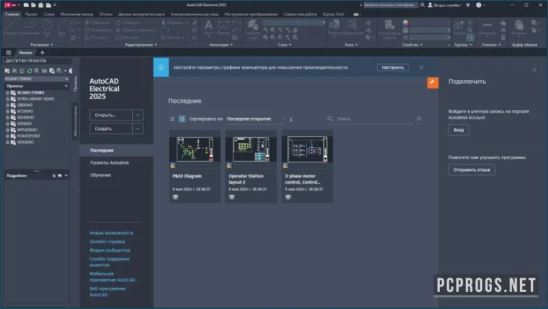Add a new drawing tab with plus button
Viewport: 548px width, 309px height.
point(42,53)
